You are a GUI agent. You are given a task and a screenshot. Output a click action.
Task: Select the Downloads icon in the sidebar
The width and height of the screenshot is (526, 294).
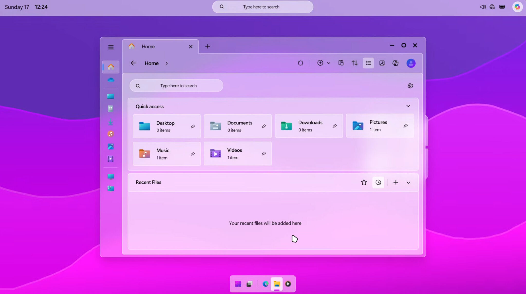[x=111, y=122]
